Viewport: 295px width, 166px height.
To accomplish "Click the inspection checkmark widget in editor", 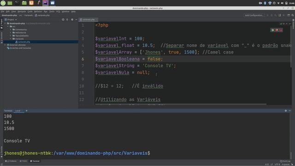I will click(281, 24).
